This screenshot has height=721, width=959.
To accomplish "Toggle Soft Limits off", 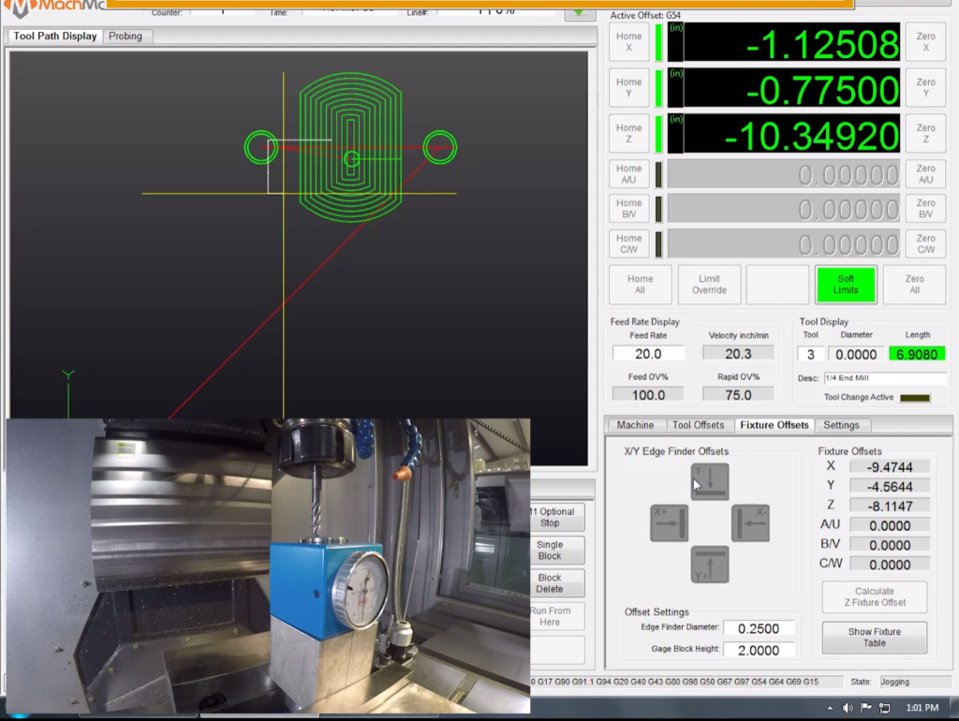I will [x=846, y=285].
